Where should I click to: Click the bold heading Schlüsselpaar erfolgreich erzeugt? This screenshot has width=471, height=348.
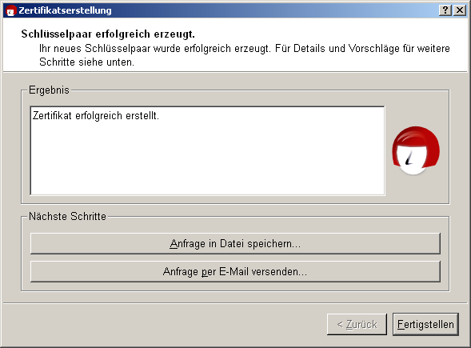coord(108,34)
